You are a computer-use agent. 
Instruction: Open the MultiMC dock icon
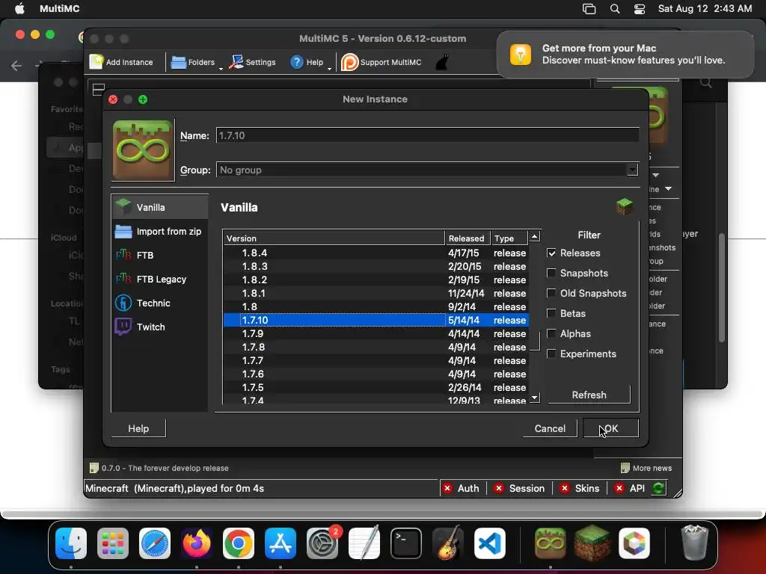550,543
